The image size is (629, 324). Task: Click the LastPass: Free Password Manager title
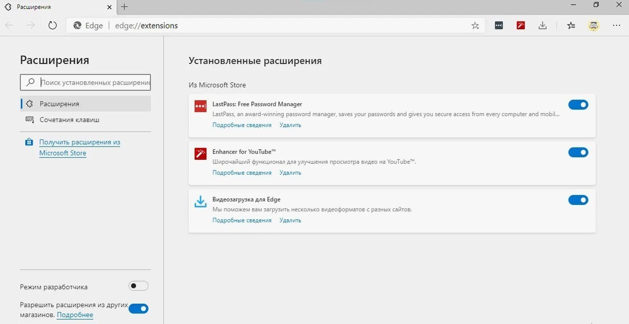click(257, 104)
